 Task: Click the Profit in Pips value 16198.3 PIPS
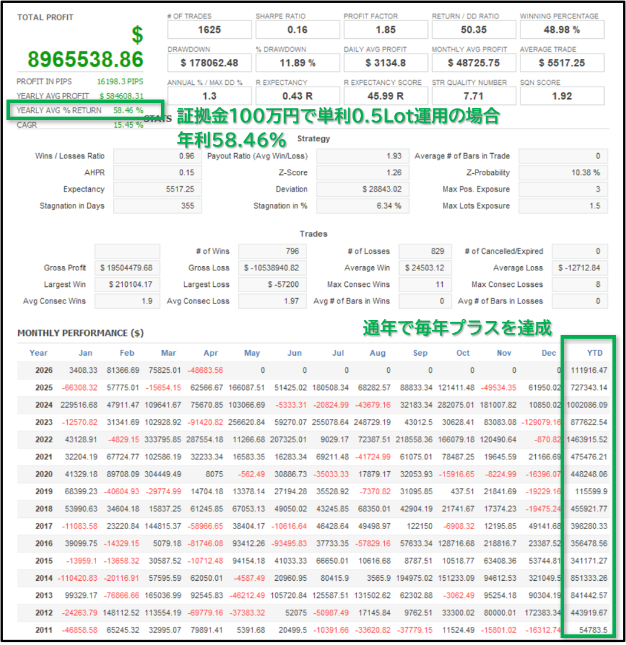click(120, 82)
